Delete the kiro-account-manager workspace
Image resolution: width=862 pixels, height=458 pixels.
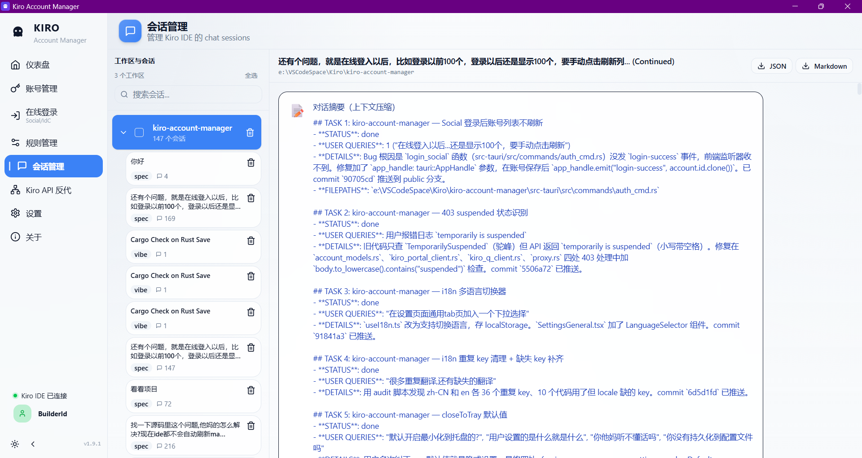pos(250,132)
